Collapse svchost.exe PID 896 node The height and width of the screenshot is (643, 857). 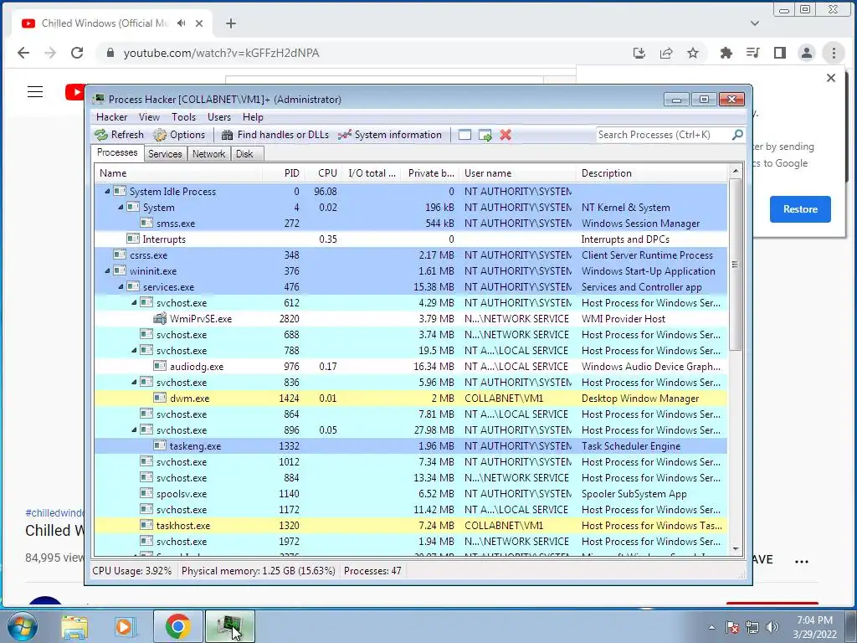pyautogui.click(x=134, y=430)
